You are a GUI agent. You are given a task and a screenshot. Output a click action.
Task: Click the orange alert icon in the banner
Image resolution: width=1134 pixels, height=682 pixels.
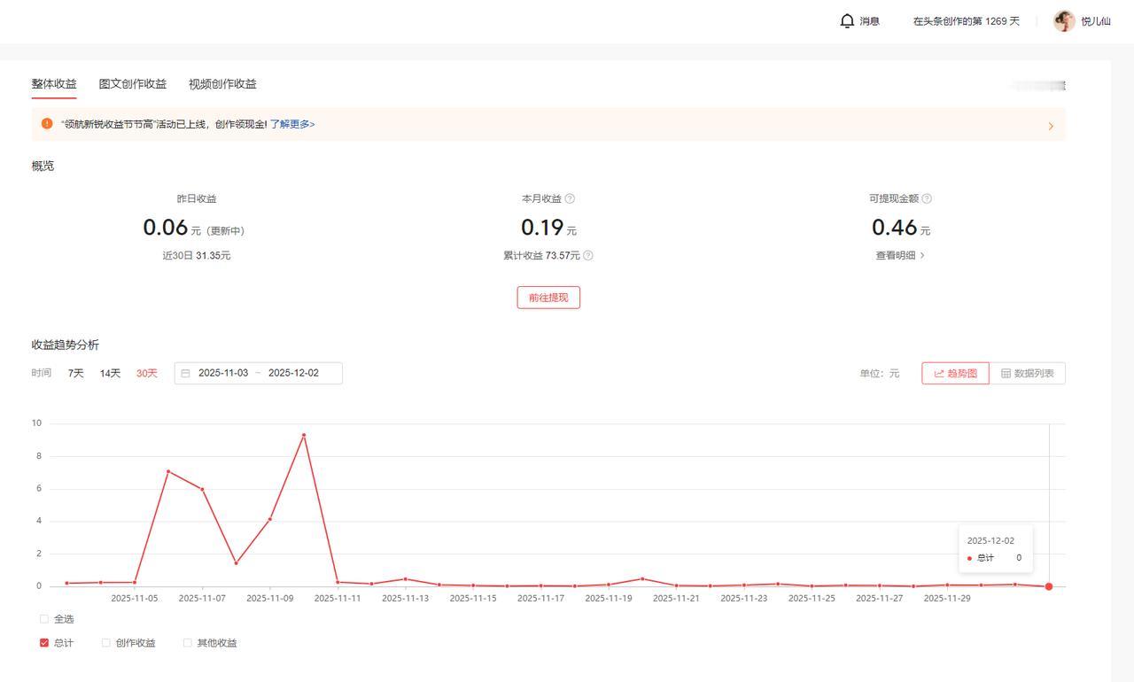point(47,124)
